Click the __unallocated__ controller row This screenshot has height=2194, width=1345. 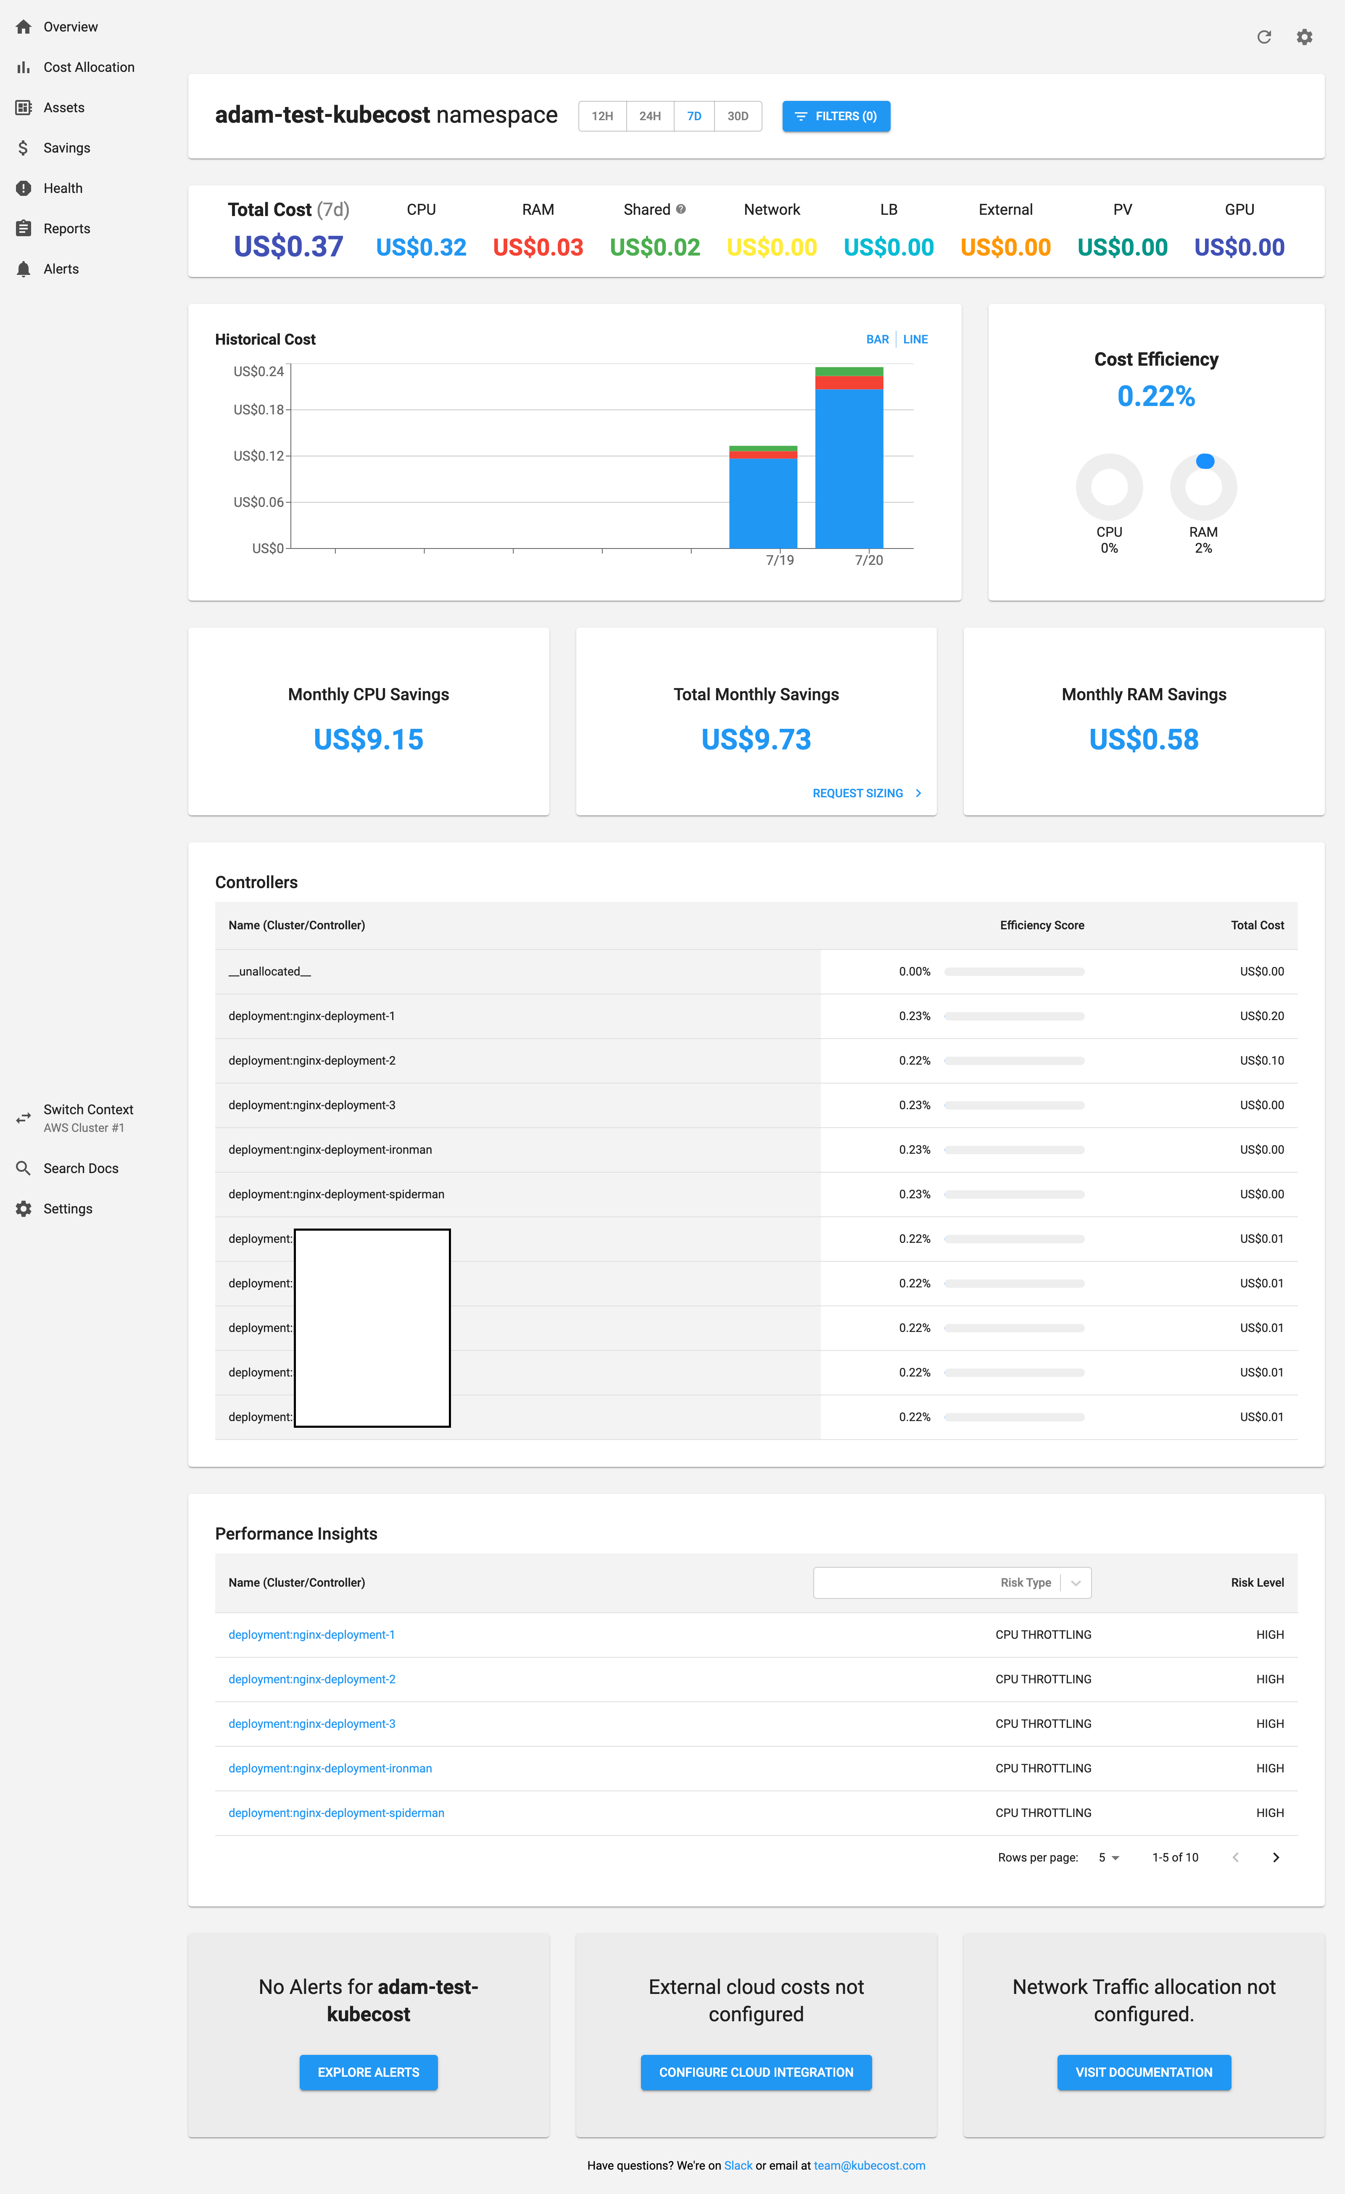(756, 971)
